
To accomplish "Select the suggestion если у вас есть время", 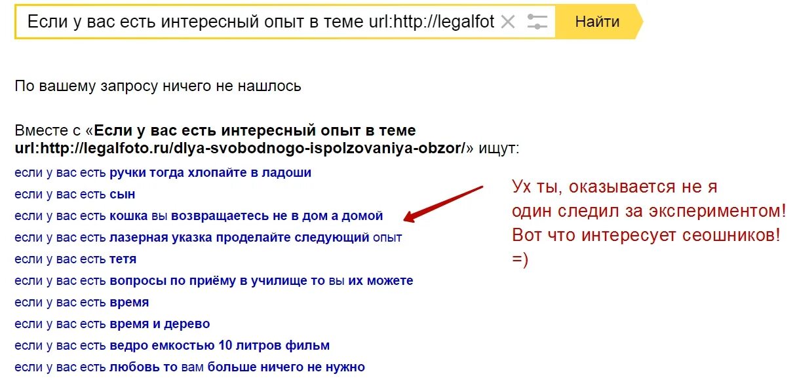I will point(82,303).
